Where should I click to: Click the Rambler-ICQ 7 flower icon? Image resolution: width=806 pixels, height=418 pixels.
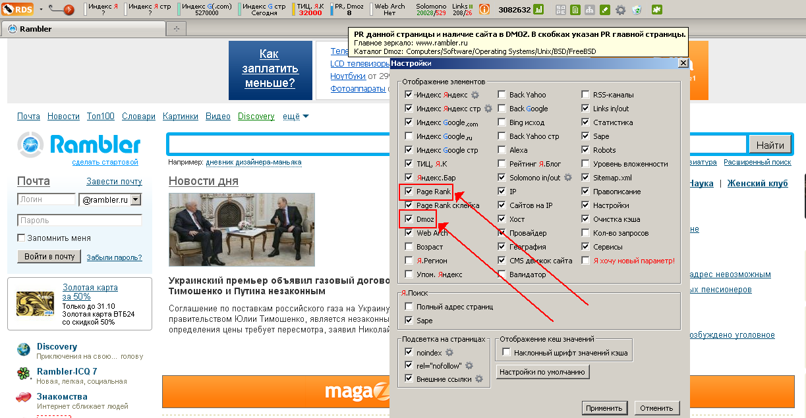[24, 374]
